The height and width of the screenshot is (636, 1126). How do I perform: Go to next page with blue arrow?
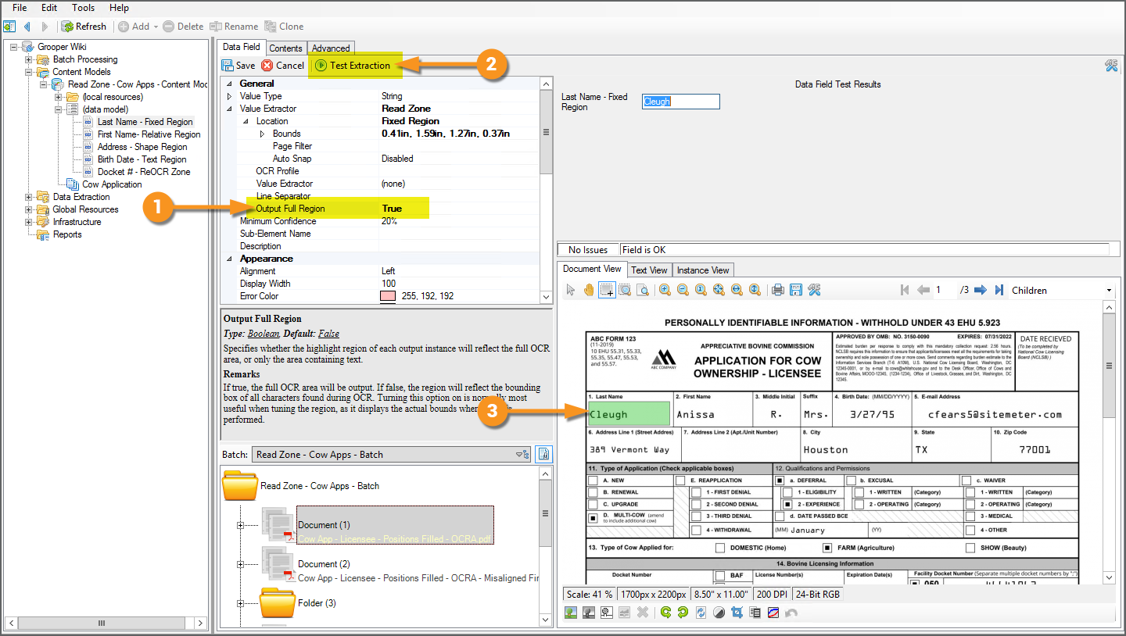(981, 290)
